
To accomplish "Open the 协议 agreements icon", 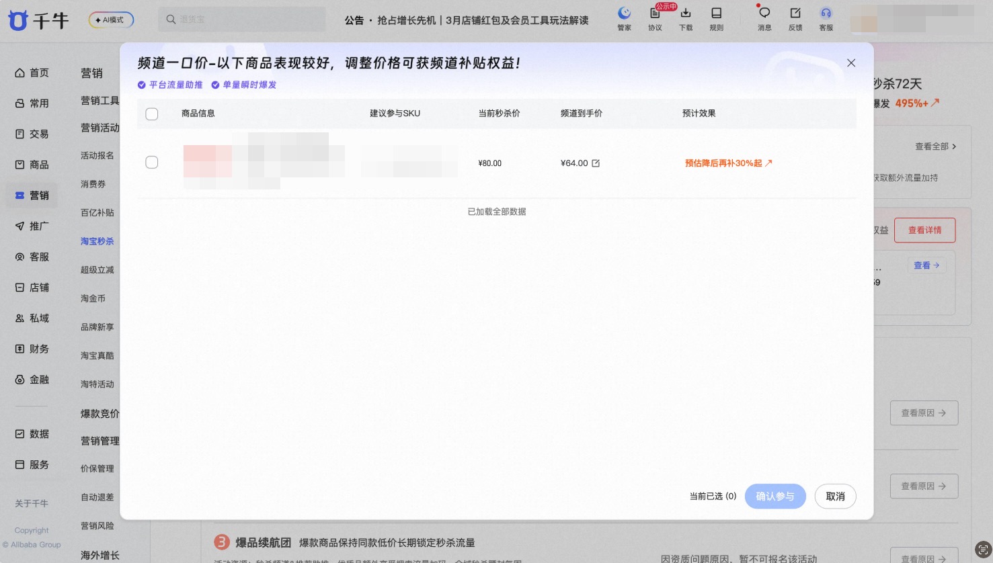I will [655, 19].
